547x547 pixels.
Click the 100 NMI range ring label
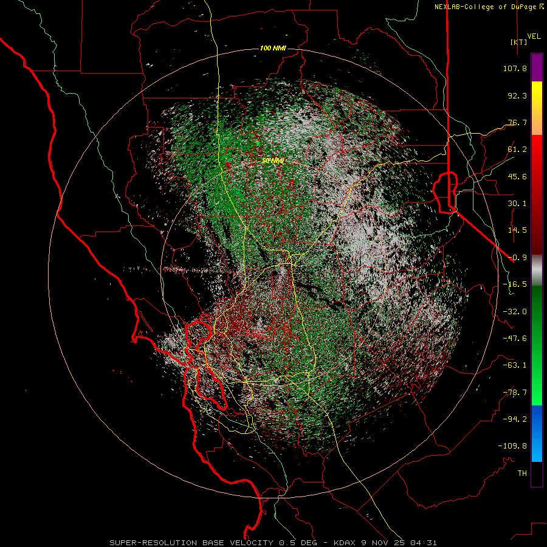[x=273, y=48]
